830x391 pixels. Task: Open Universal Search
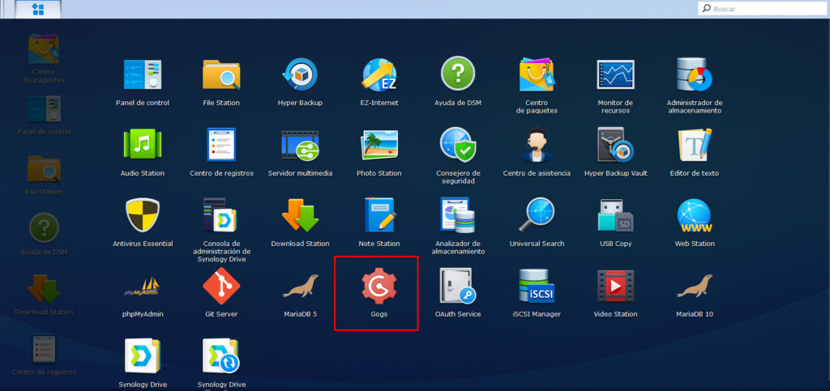point(537,215)
